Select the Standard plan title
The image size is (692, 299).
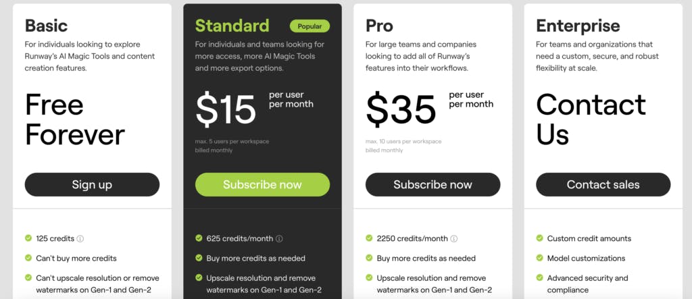[x=232, y=26]
